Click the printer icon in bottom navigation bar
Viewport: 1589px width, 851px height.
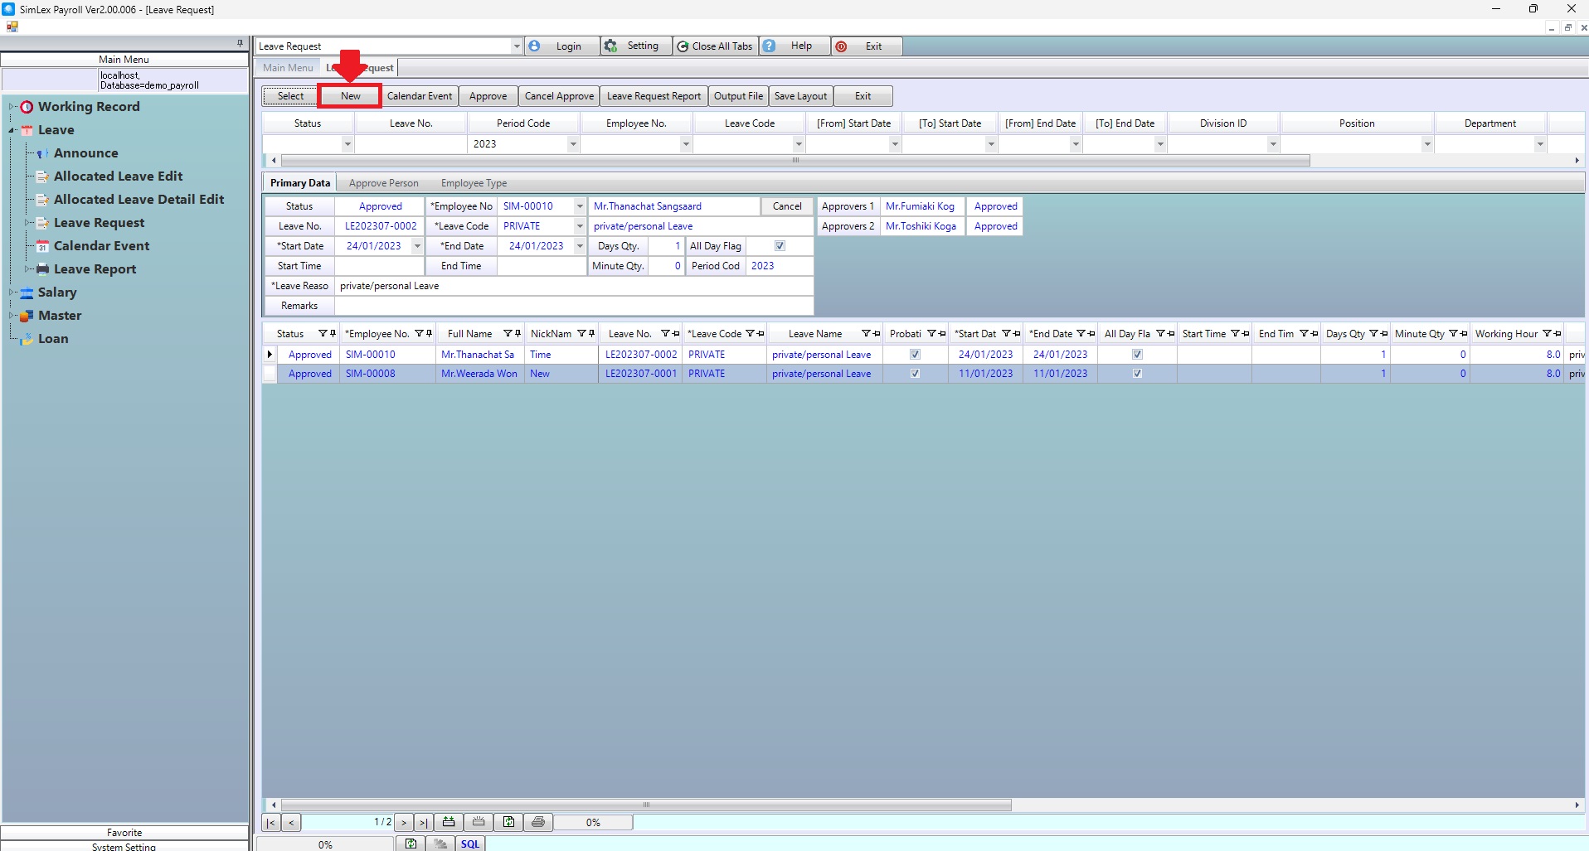(538, 822)
